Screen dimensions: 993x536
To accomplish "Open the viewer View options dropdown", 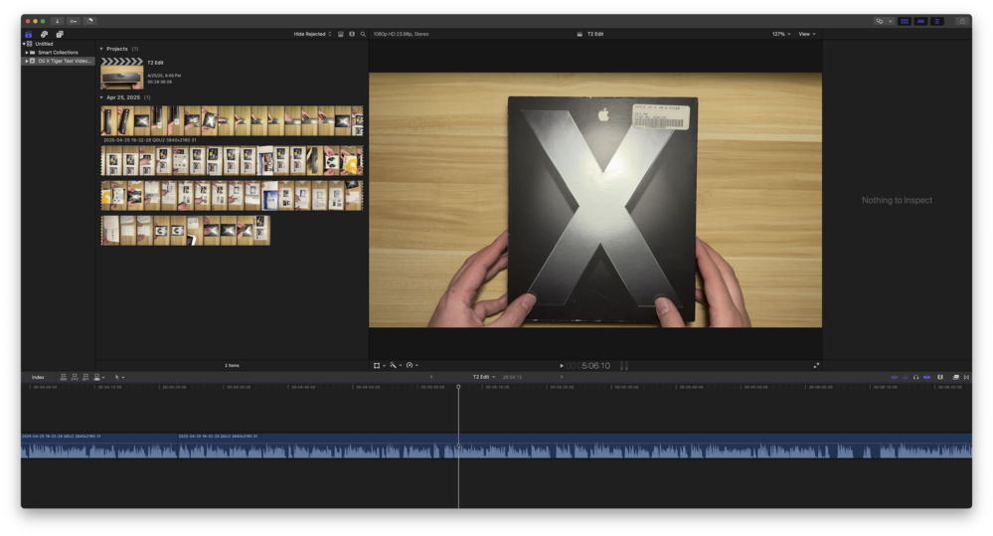I will click(x=807, y=34).
